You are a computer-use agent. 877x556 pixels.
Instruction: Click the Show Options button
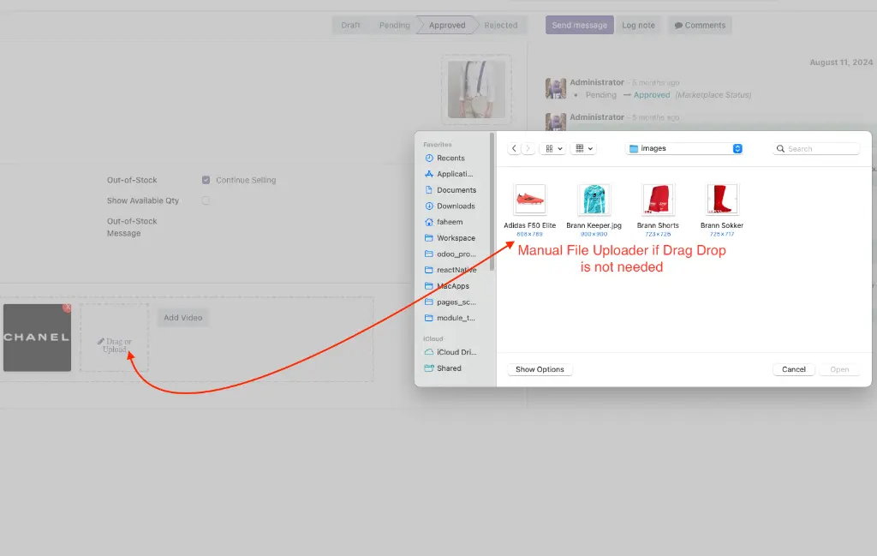[540, 369]
